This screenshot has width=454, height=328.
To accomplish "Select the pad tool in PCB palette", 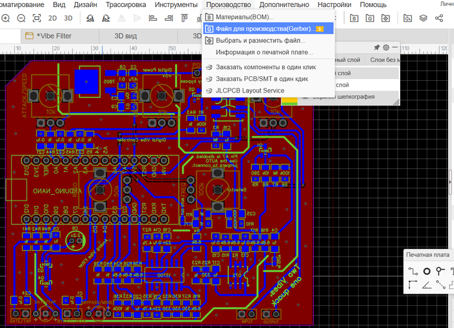I will coord(427,270).
